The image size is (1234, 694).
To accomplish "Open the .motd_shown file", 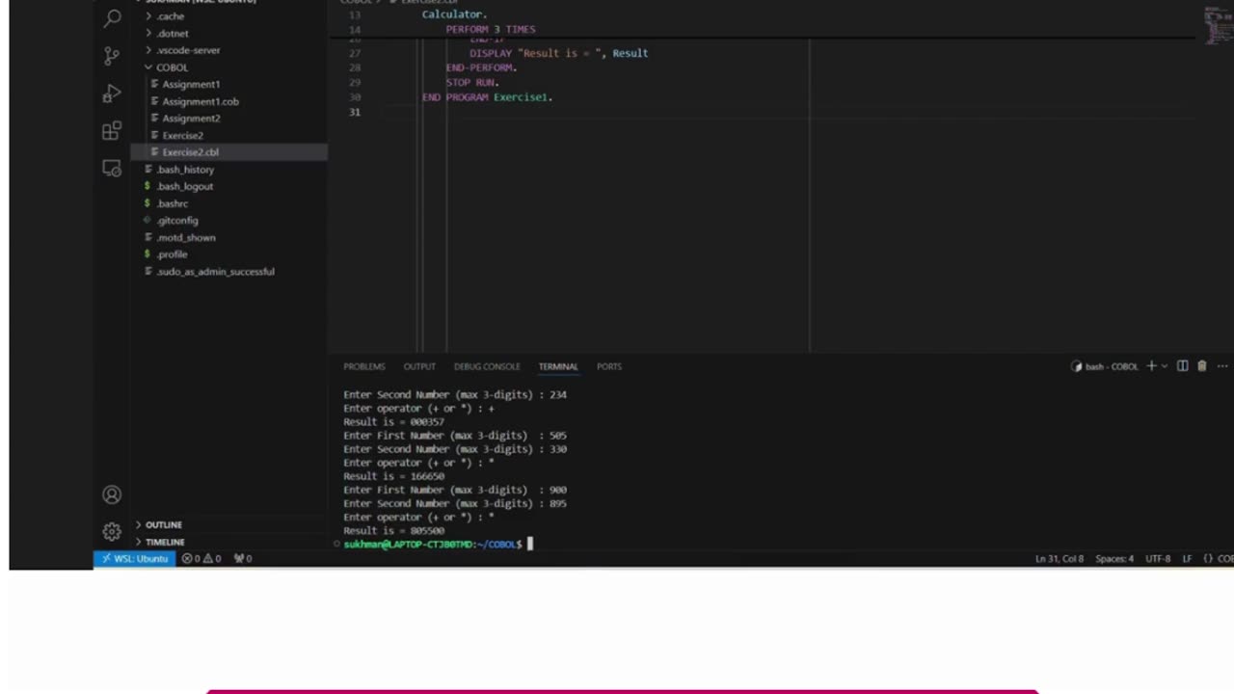I will pyautogui.click(x=186, y=237).
